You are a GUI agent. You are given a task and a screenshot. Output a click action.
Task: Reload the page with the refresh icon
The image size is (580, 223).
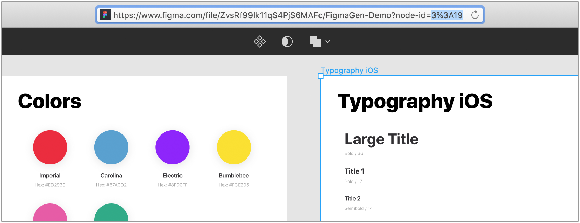(x=475, y=15)
